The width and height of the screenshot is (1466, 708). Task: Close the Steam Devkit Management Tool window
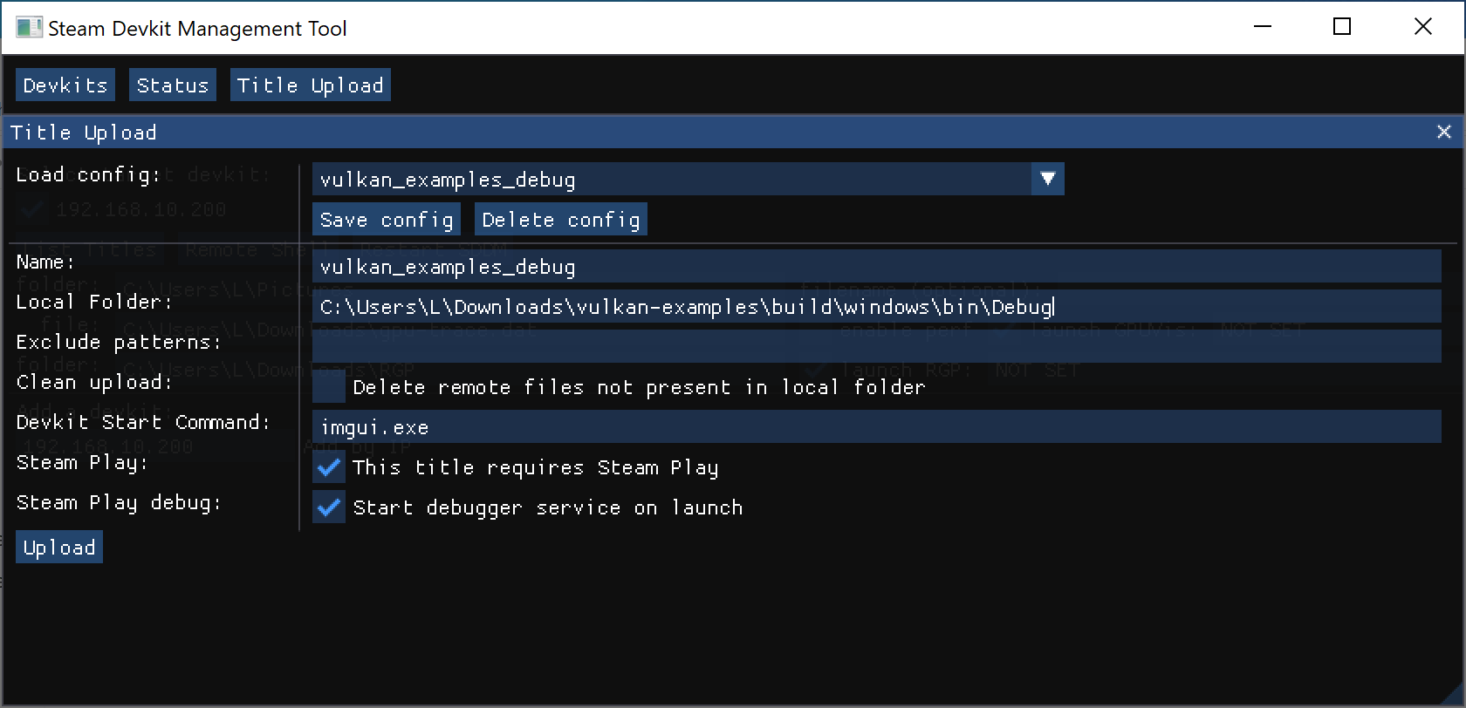coord(1423,27)
